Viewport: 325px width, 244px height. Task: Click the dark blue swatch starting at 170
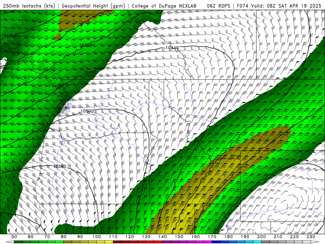pyautogui.click(x=216, y=242)
